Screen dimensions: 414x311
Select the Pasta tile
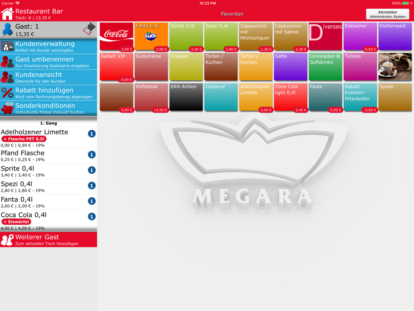click(325, 97)
